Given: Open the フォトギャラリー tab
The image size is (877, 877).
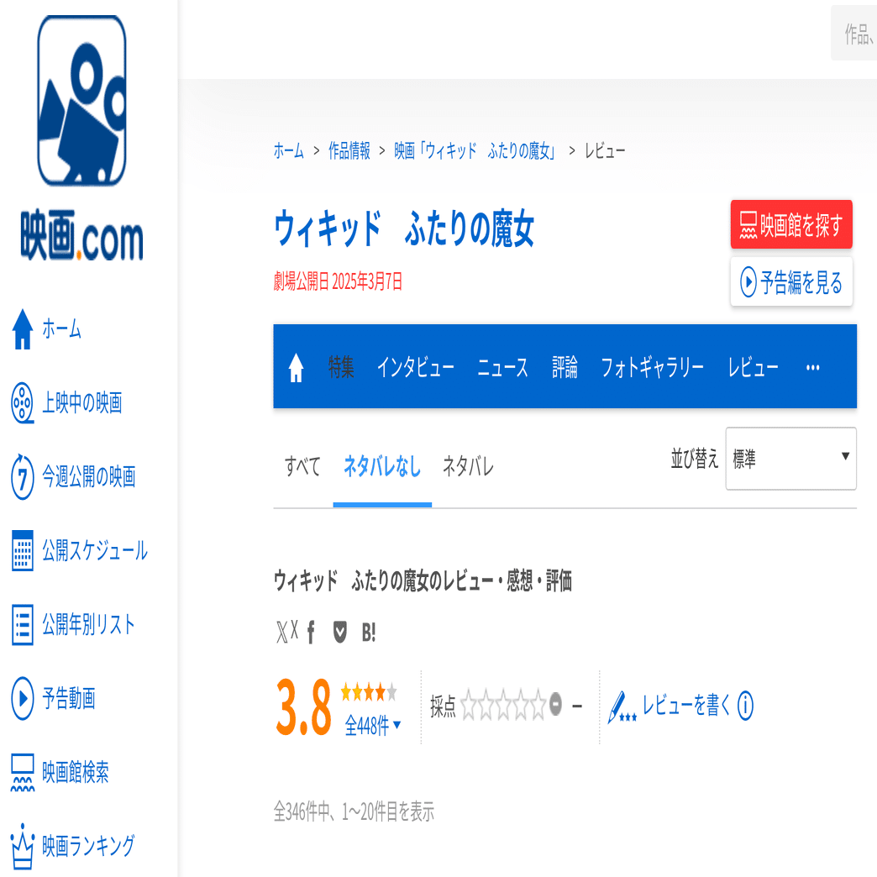Looking at the screenshot, I should point(652,367).
